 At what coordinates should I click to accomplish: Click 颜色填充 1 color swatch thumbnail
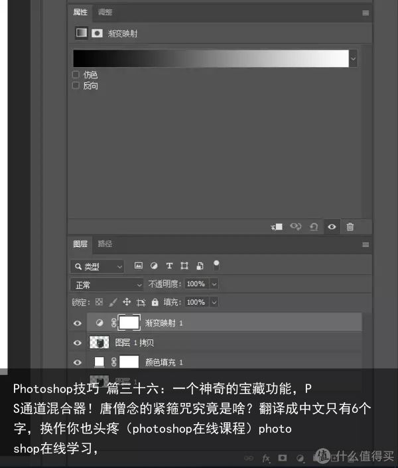(99, 362)
